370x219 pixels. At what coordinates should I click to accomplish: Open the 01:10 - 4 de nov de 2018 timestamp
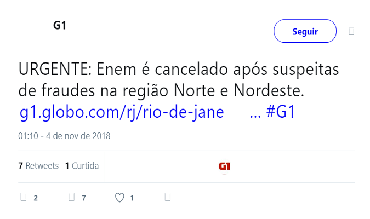point(64,136)
